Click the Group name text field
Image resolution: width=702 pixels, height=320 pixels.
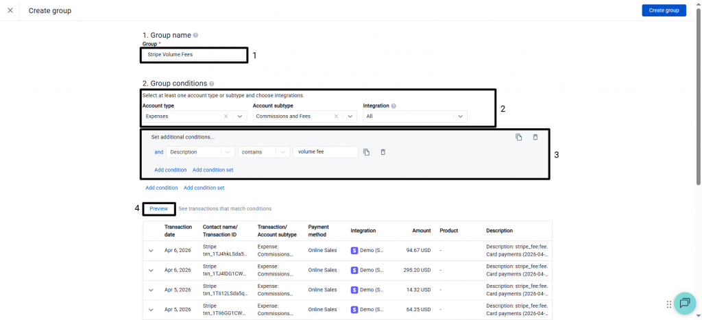[195, 54]
